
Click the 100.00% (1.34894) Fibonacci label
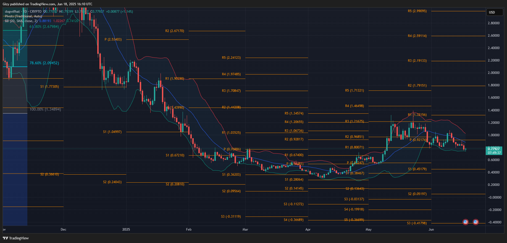[x=45, y=110]
